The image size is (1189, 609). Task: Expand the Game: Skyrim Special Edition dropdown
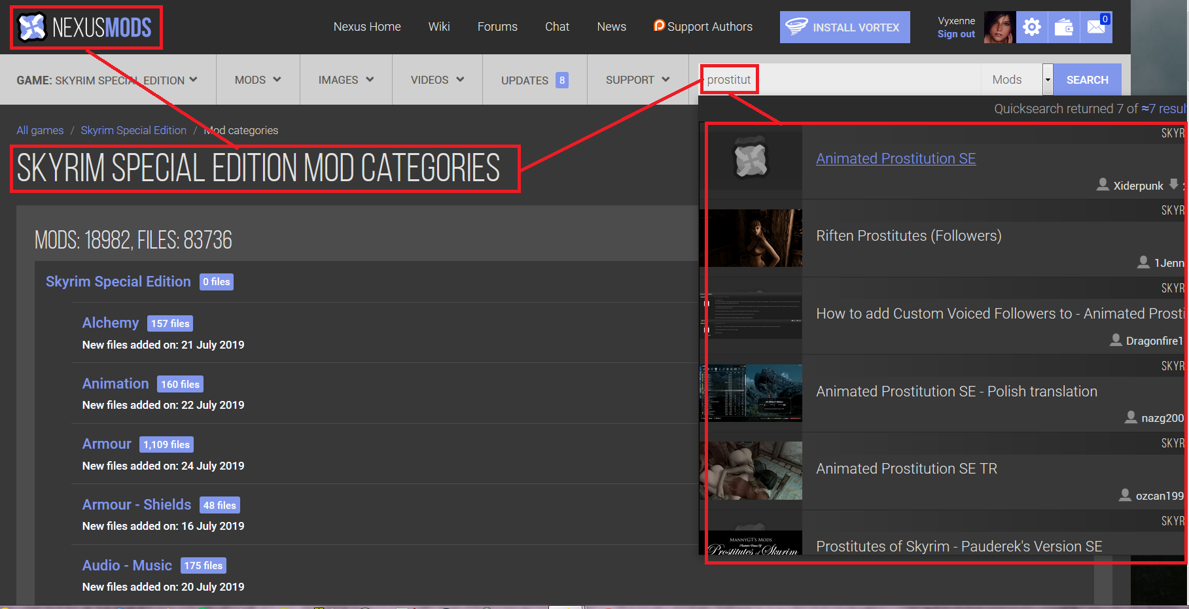(107, 80)
